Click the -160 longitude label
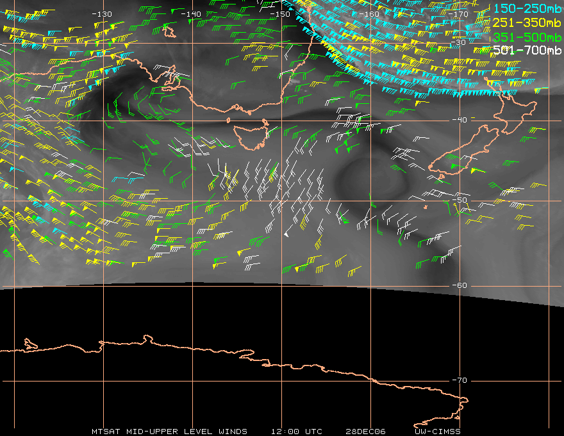The height and width of the screenshot is (436, 564). (369, 14)
